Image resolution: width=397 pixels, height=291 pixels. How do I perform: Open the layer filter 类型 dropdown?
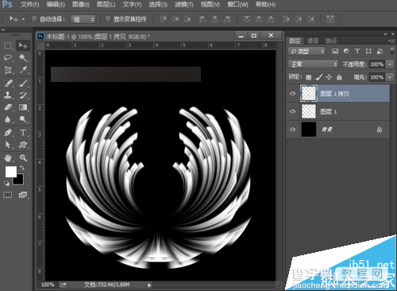[306, 51]
